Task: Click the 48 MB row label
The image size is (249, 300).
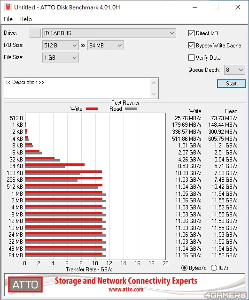Action: (16, 249)
